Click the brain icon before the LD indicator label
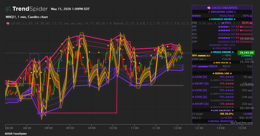Viewport: 260px width, 136px height. (8, 23)
